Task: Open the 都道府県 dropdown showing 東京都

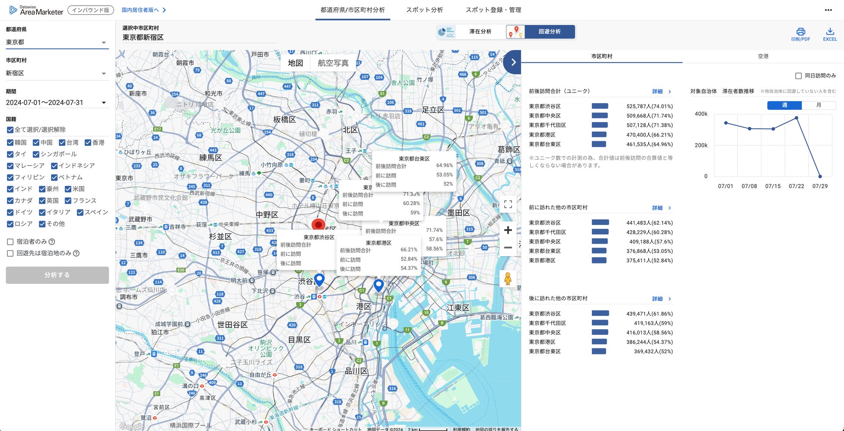Action: [56, 42]
